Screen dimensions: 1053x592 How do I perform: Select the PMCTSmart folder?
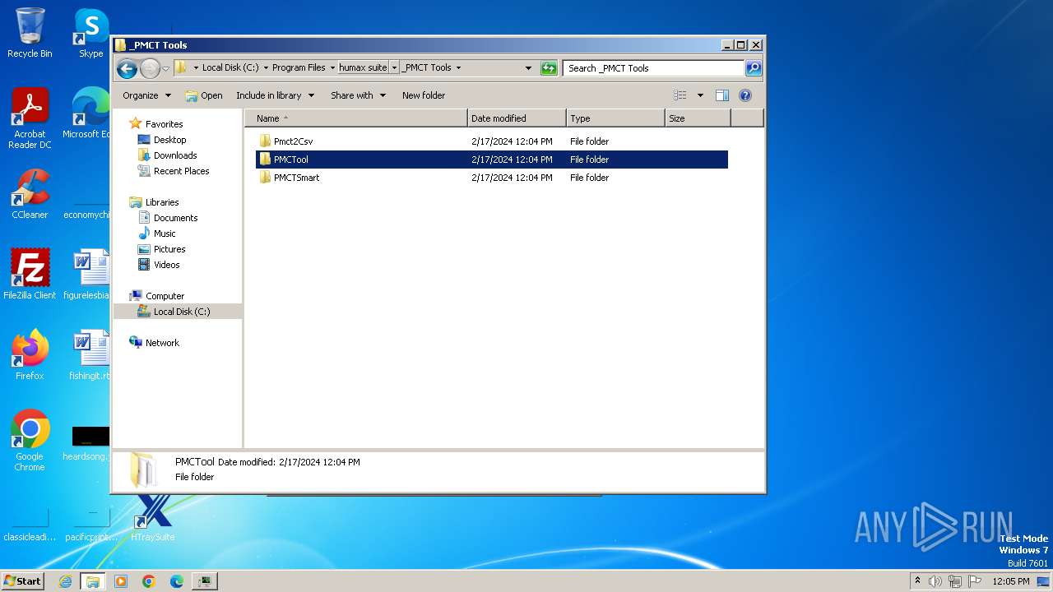pos(289,178)
